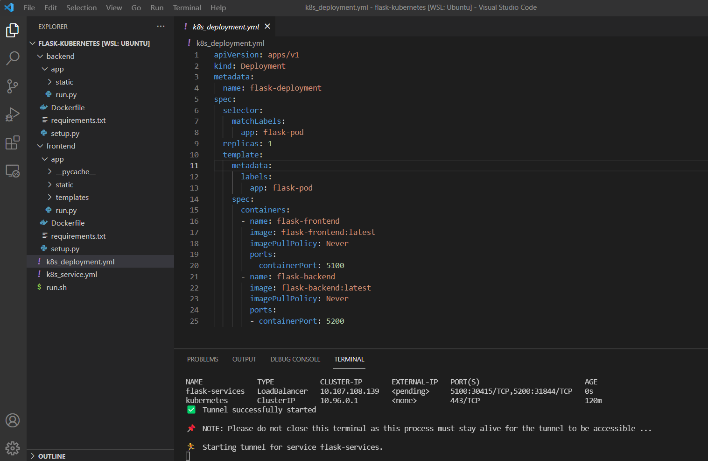Open the Help menu
The width and height of the screenshot is (708, 461).
click(218, 7)
